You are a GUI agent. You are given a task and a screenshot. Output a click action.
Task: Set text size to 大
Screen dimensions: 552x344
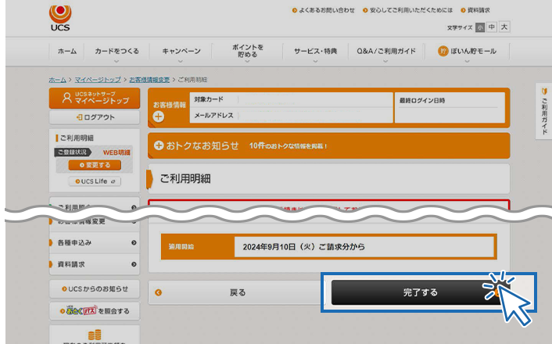pos(504,27)
